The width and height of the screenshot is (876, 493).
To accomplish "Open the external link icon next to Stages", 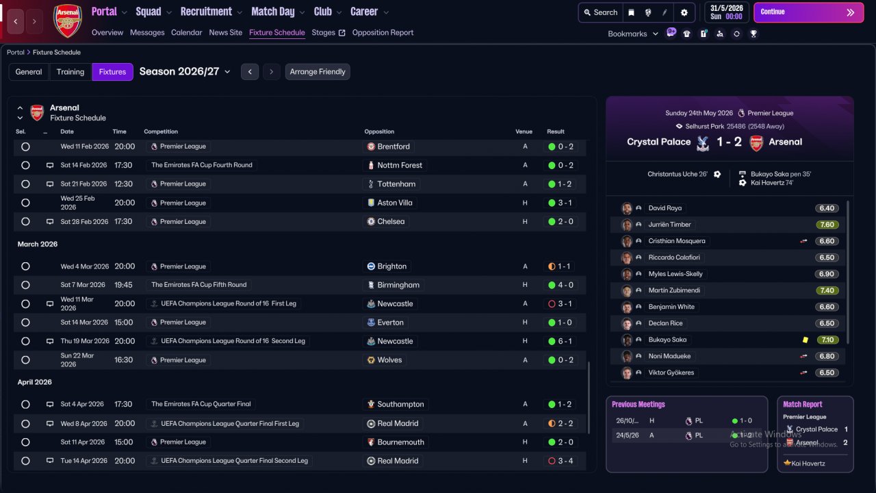I will pyautogui.click(x=342, y=33).
